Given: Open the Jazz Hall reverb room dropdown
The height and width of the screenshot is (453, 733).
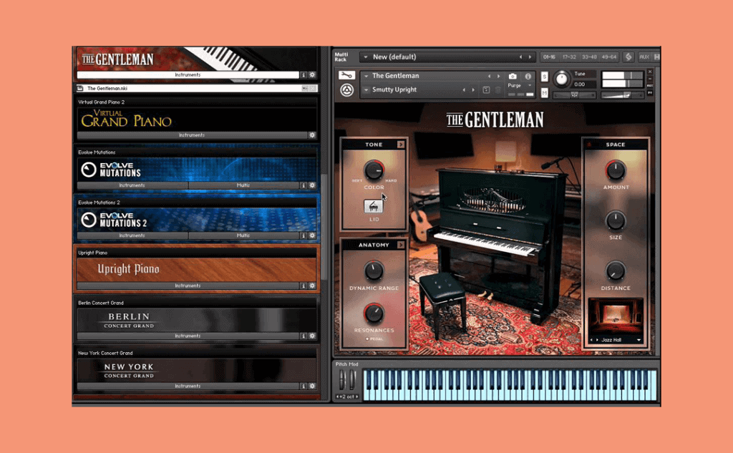Looking at the screenshot, I should point(639,340).
